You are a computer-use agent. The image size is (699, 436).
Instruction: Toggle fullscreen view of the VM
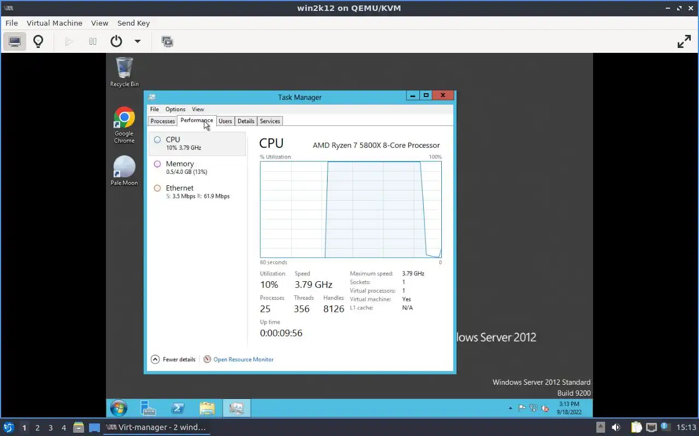684,41
